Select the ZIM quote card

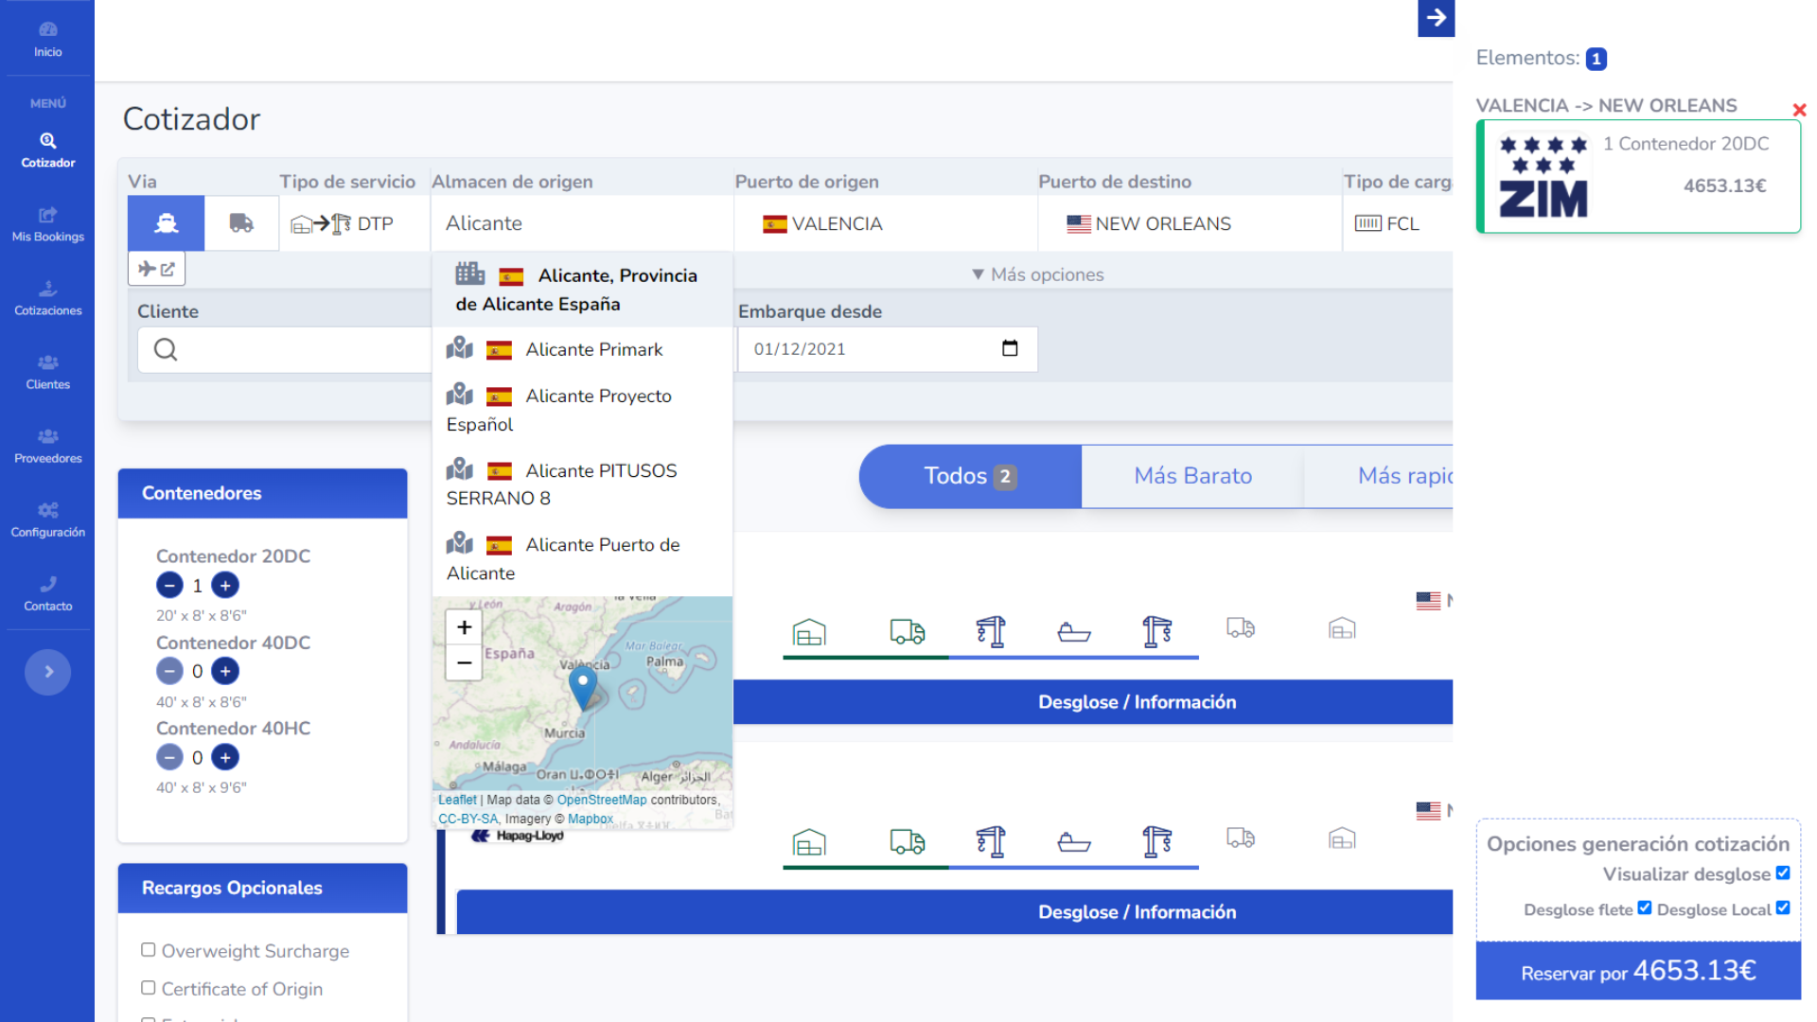tap(1638, 176)
